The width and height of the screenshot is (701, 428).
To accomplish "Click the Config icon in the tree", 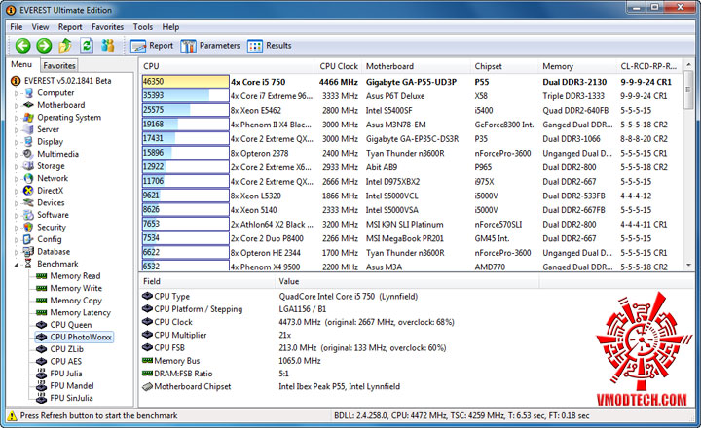I will (x=28, y=239).
